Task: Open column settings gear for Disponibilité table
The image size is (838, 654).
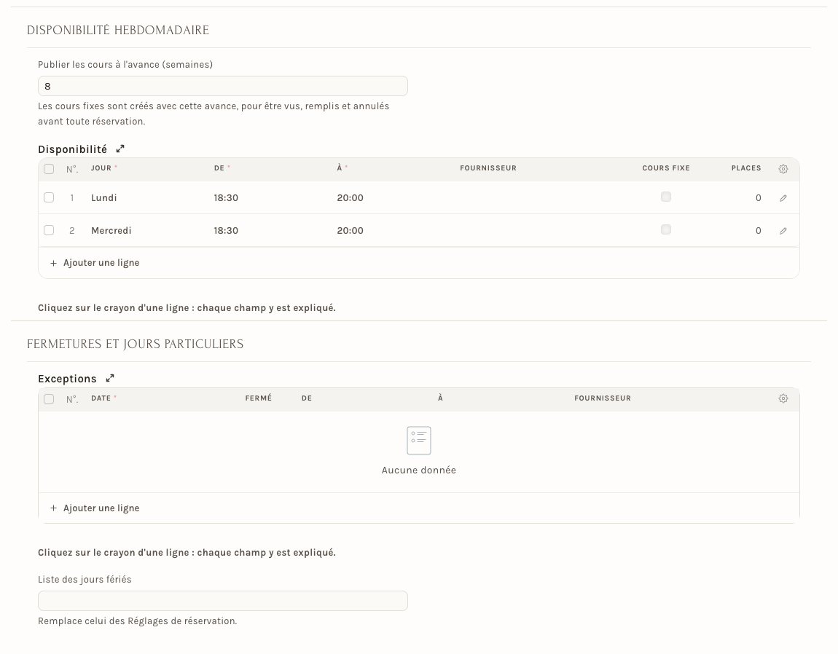Action: point(783,169)
